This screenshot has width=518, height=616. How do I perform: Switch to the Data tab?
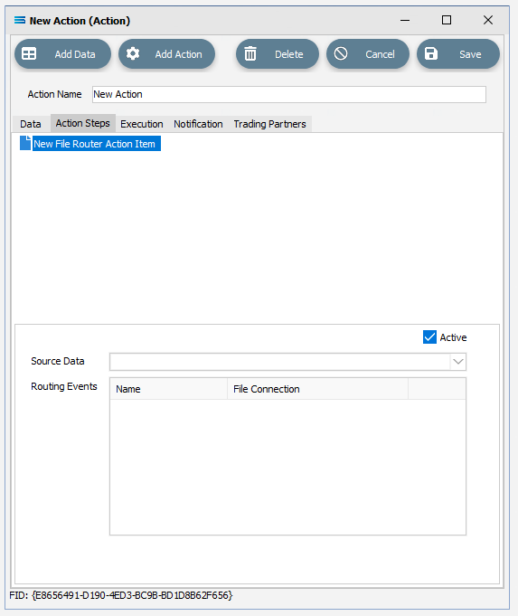point(31,124)
